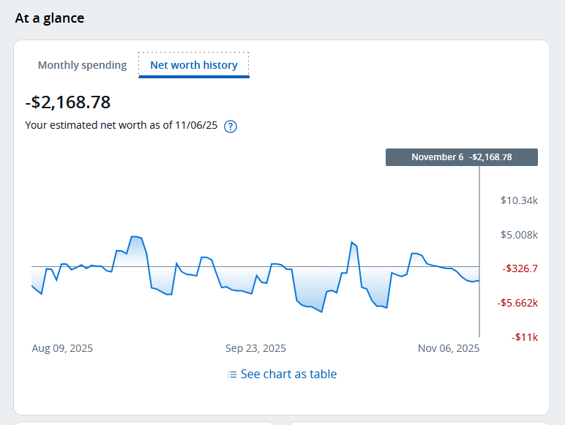Screen dimensions: 565x425
Task: Click the -$5.662k axis label
Action: [x=519, y=303]
